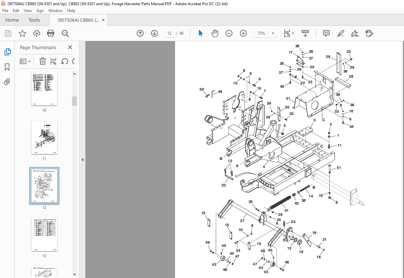Image resolution: width=404 pixels, height=278 pixels.
Task: Rotate pages counterclockwise in thumbnails panel
Action: [x=65, y=61]
